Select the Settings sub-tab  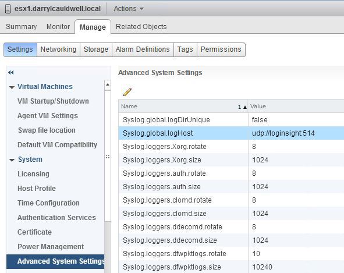pos(20,49)
